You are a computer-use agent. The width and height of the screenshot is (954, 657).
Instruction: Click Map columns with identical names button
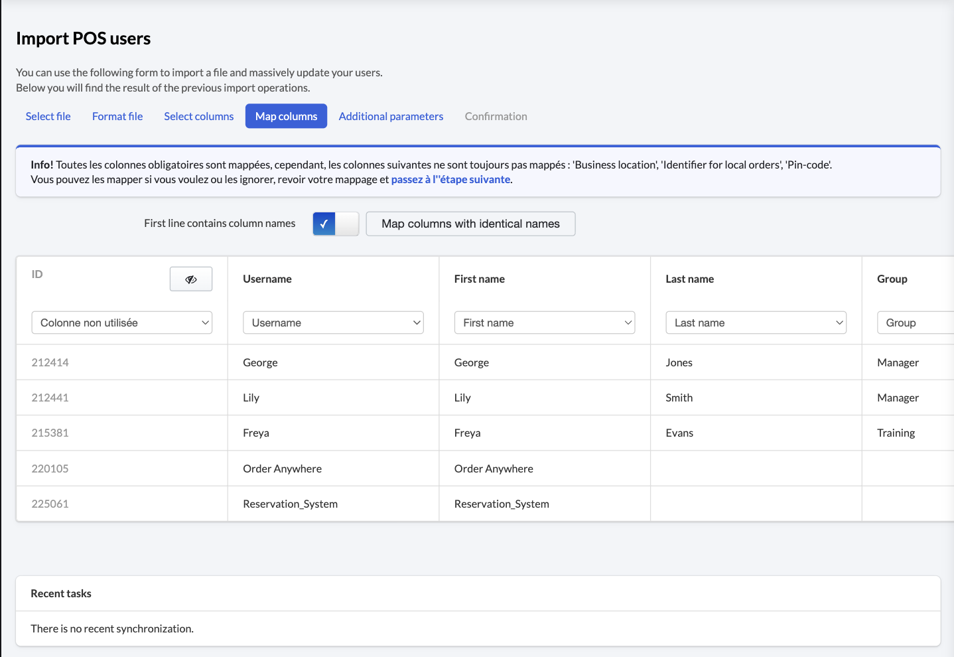[x=470, y=224]
